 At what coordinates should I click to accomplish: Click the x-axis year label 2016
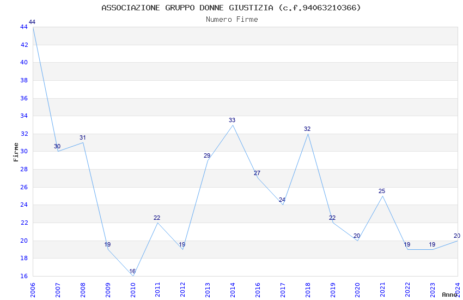click(258, 290)
